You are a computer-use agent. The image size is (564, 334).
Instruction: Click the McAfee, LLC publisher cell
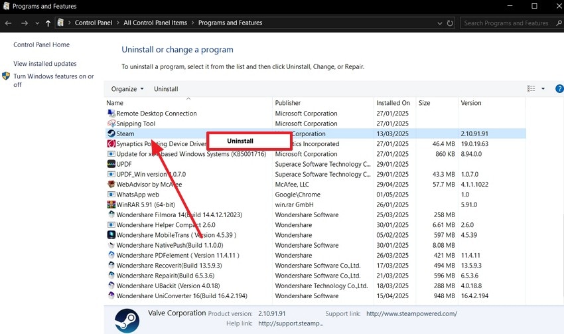pos(292,185)
